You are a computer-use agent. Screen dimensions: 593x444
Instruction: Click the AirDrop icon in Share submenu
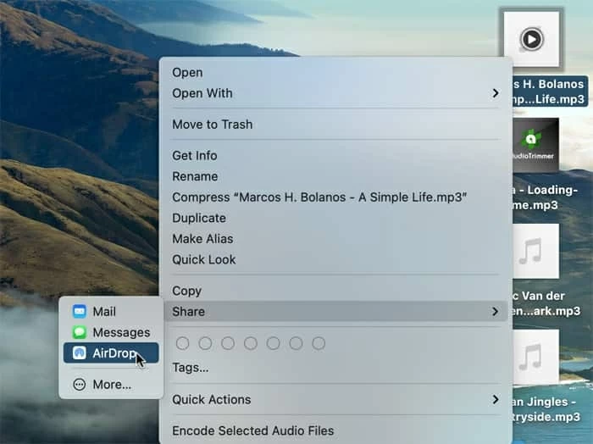pyautogui.click(x=80, y=353)
